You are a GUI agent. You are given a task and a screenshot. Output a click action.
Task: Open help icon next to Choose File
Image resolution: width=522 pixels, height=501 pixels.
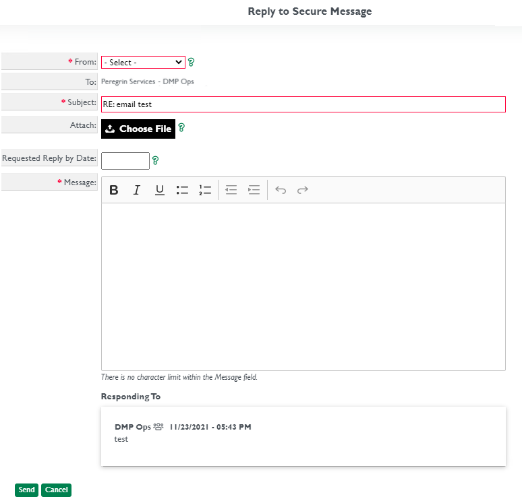[181, 128]
